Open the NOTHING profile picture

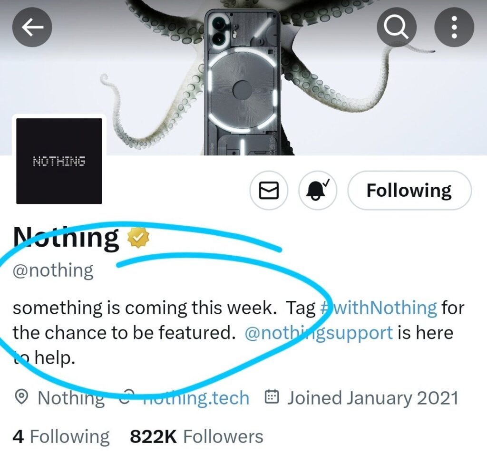(x=59, y=161)
